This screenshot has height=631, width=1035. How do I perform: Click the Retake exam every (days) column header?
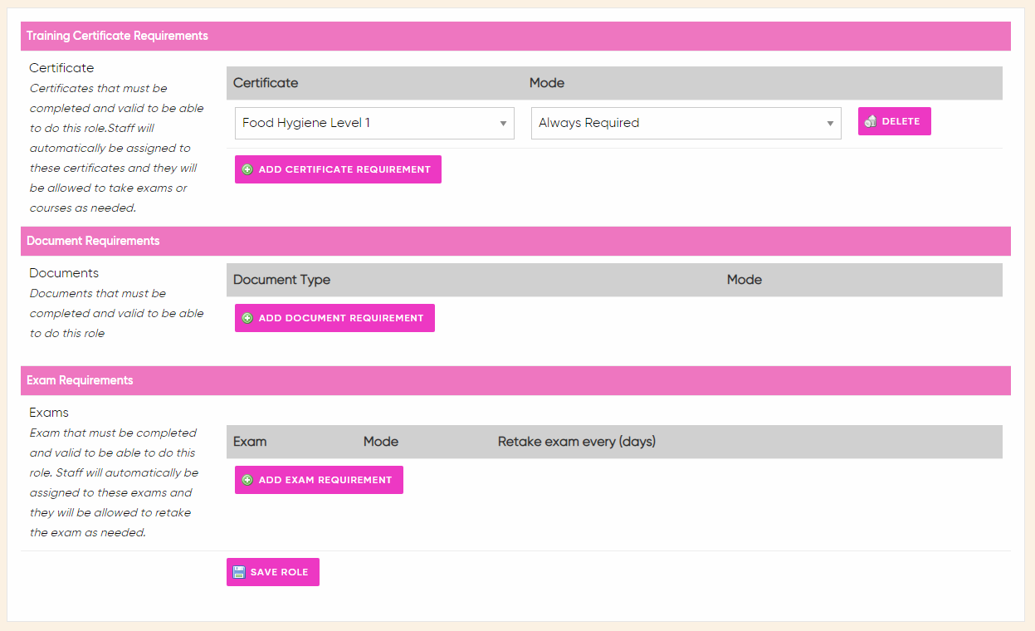click(x=576, y=441)
